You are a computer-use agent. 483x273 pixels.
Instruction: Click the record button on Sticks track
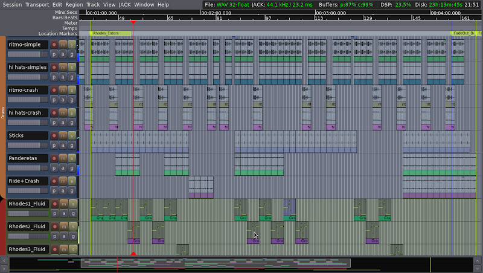tap(54, 135)
